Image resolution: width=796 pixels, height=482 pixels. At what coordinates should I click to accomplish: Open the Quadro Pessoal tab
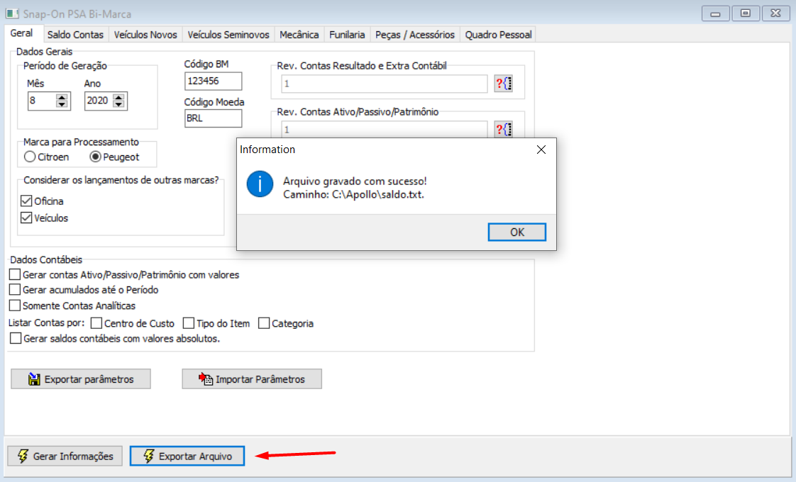pyautogui.click(x=498, y=35)
